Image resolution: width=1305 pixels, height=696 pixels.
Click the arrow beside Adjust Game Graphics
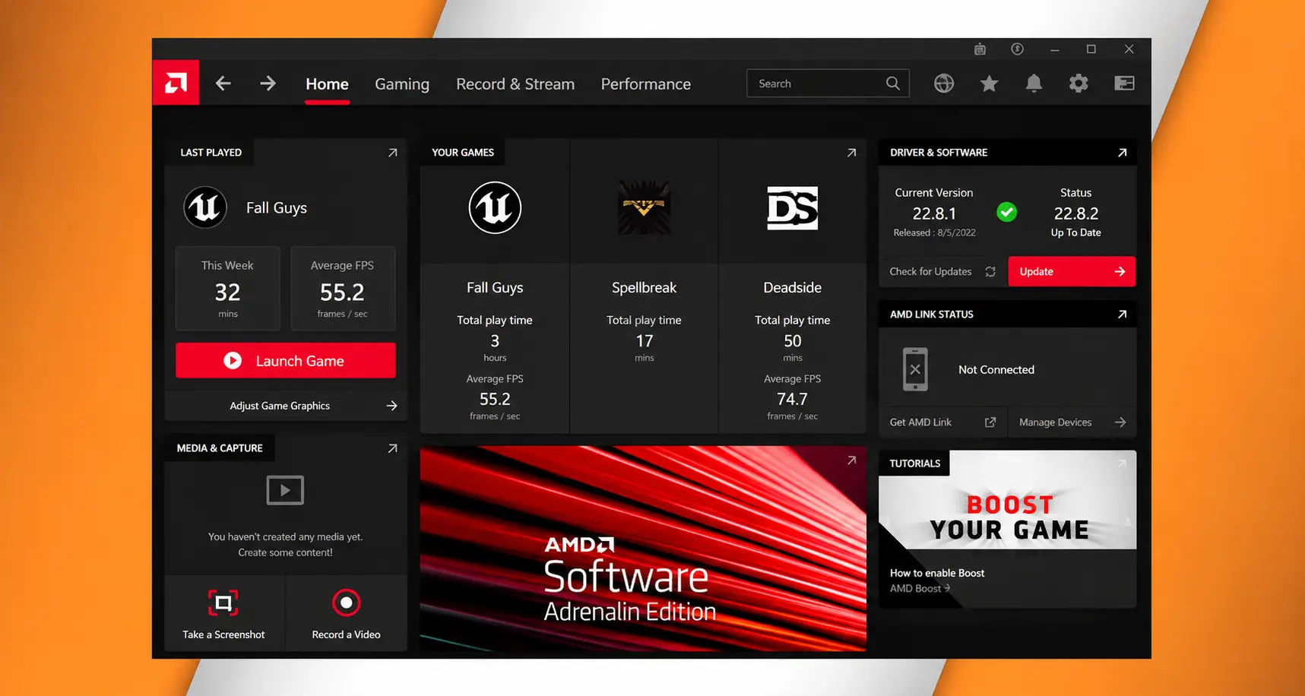391,406
